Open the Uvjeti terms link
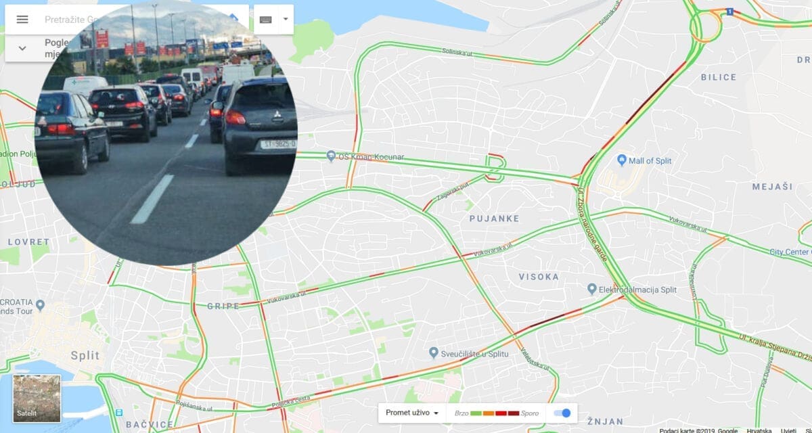Viewport: 812px width, 433px height. click(x=788, y=430)
